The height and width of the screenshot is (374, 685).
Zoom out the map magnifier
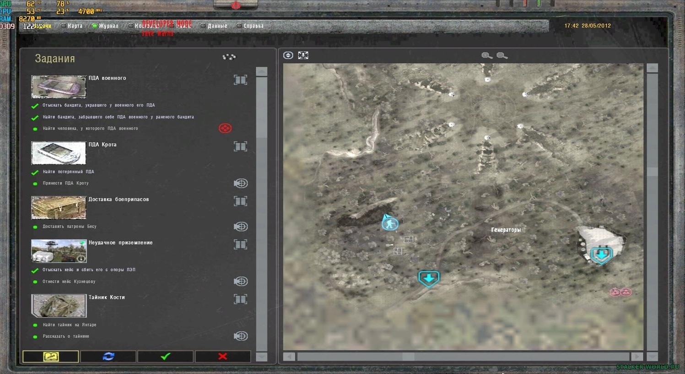(502, 55)
